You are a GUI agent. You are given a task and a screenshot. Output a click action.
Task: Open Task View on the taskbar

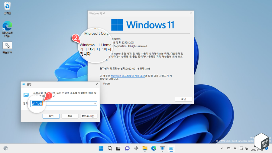coord(118,148)
